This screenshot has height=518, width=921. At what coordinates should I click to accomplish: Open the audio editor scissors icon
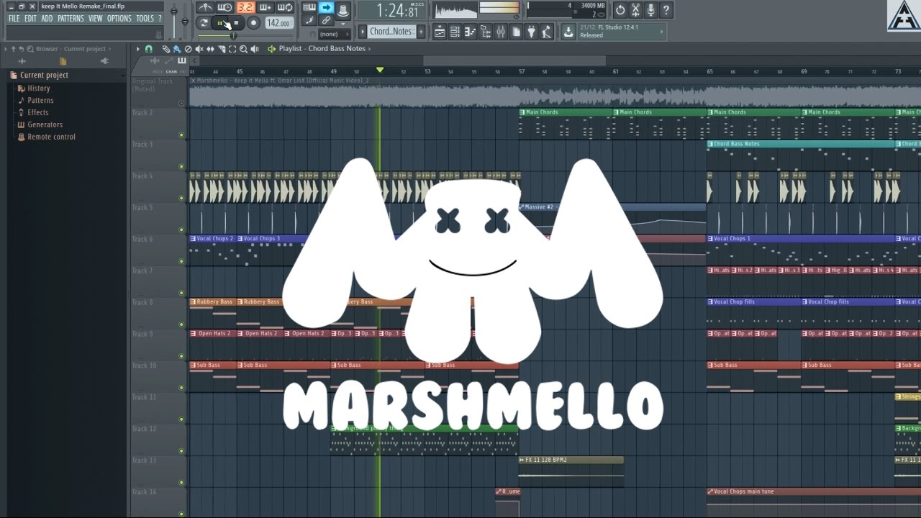(x=635, y=10)
